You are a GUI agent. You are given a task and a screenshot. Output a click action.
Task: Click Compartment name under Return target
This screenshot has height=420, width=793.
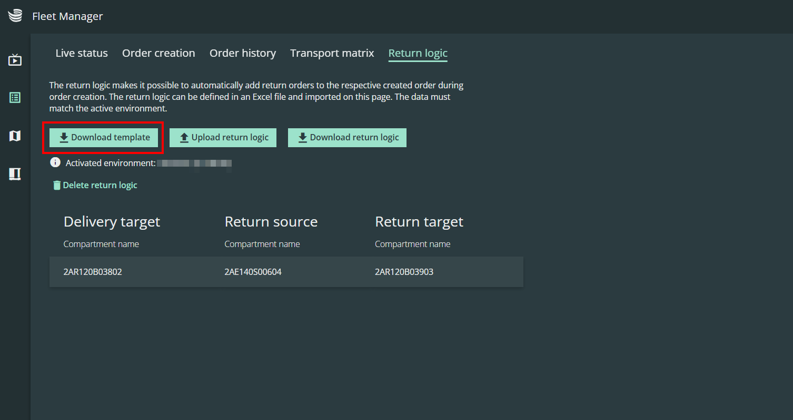pos(413,244)
